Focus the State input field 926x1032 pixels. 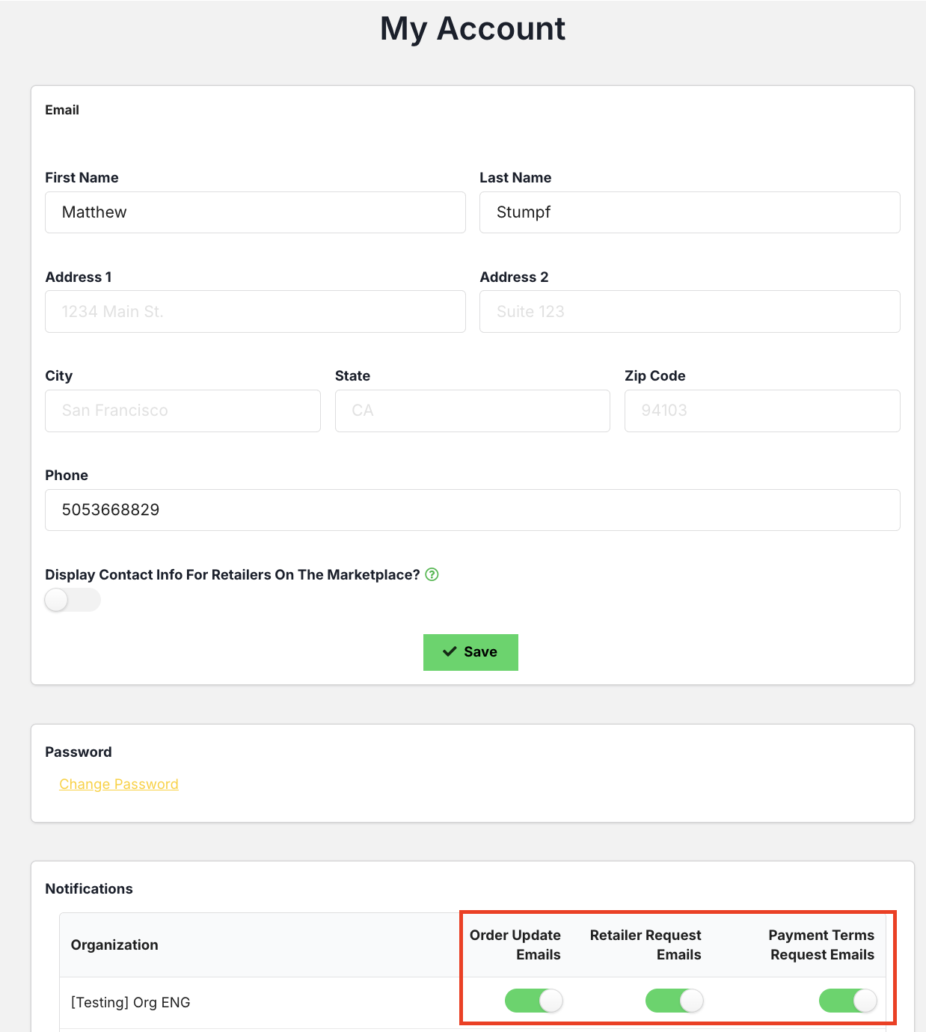click(472, 411)
